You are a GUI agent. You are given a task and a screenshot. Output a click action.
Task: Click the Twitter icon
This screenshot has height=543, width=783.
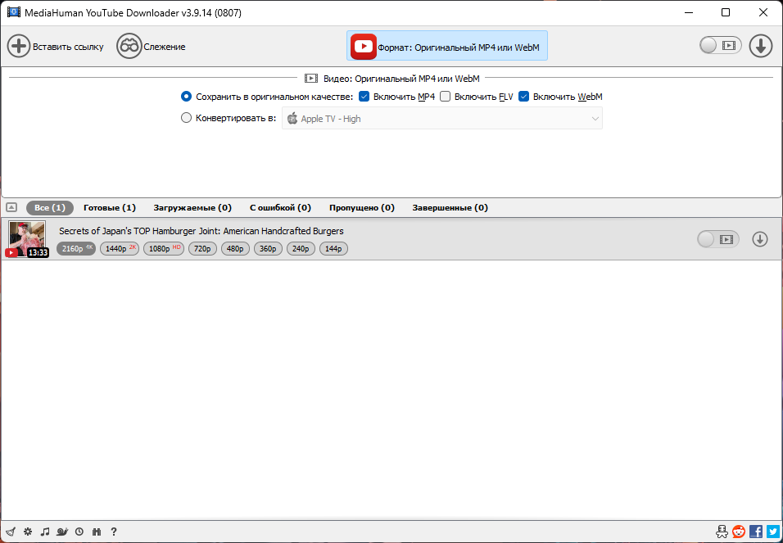[x=773, y=531]
